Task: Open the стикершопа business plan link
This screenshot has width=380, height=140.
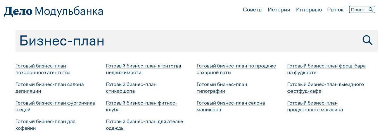Action: click(131, 88)
